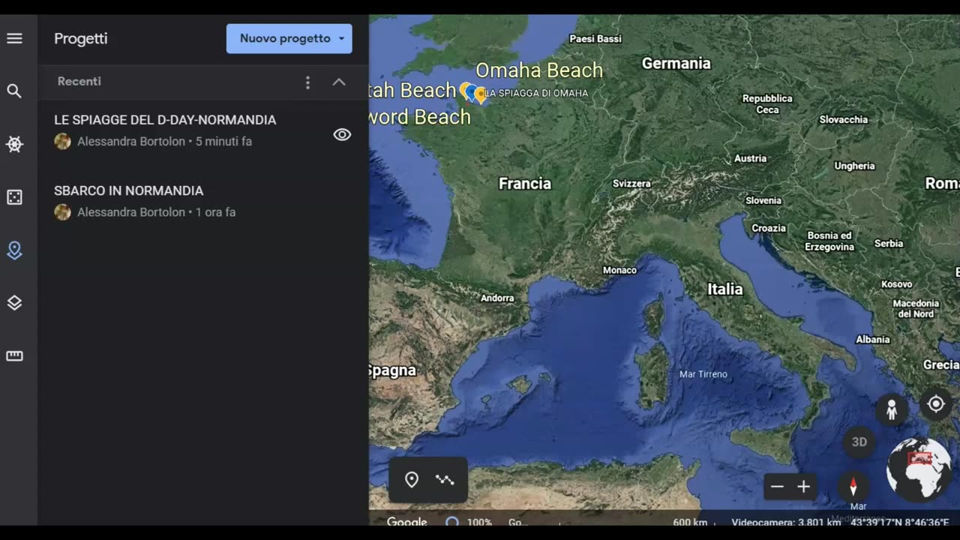The height and width of the screenshot is (540, 960).
Task: Click the Francia country label
Action: click(525, 184)
